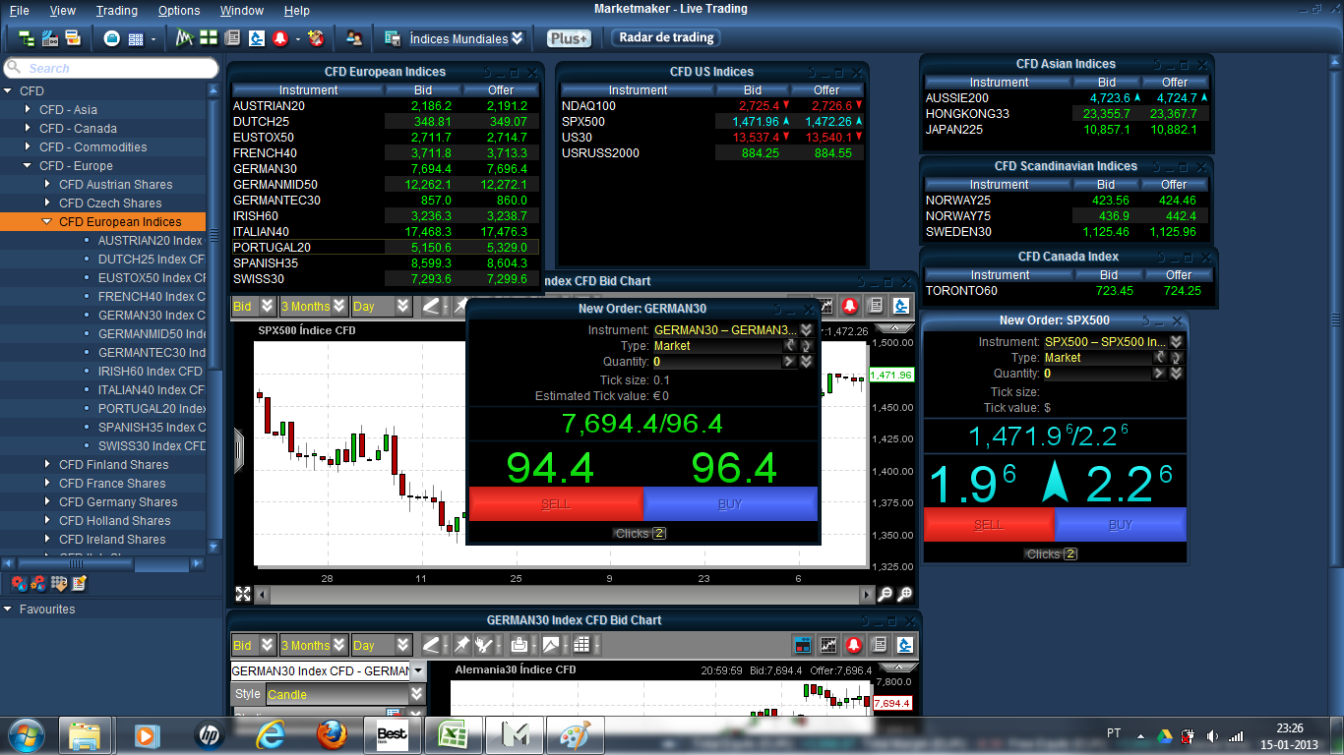Open Firefox from the Windows taskbar

click(x=333, y=735)
